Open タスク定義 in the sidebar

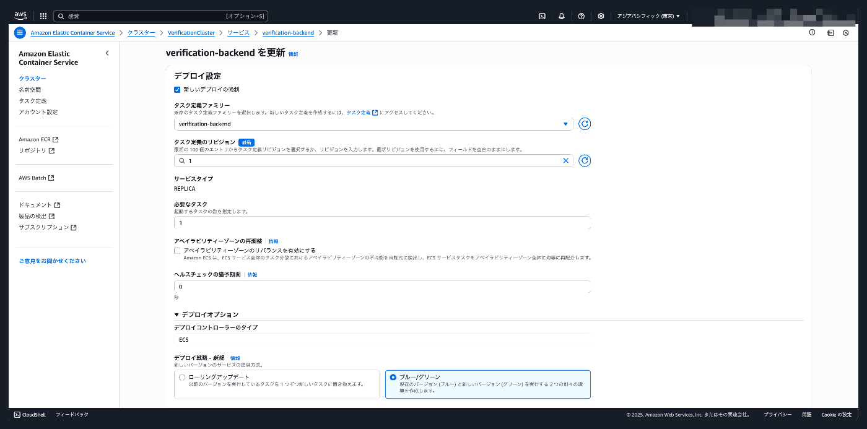pyautogui.click(x=32, y=101)
